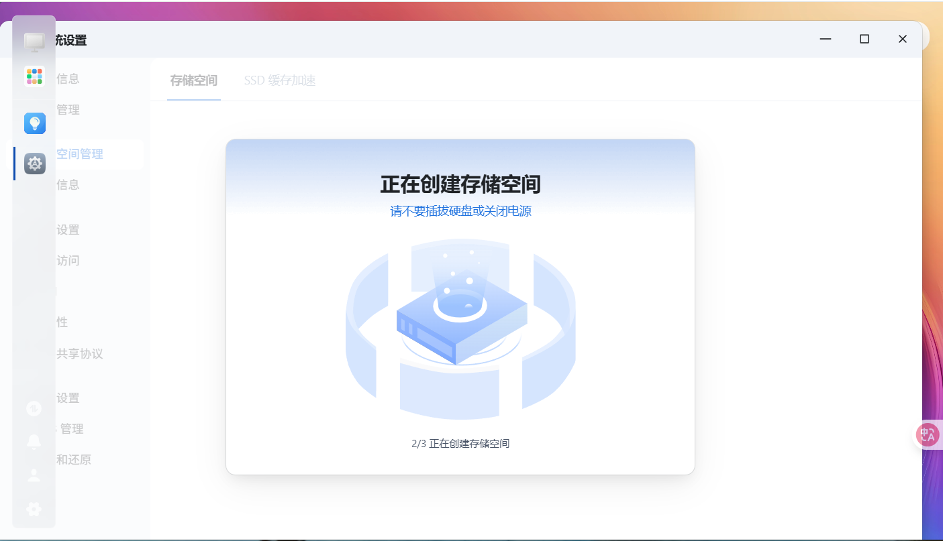Click the blue warning text about unplugging disks

(x=460, y=211)
